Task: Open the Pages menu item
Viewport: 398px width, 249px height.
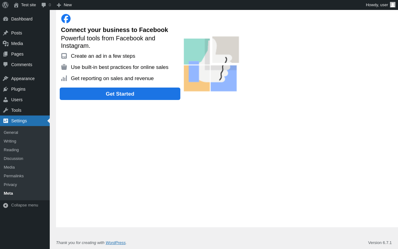Action: [x=25, y=54]
